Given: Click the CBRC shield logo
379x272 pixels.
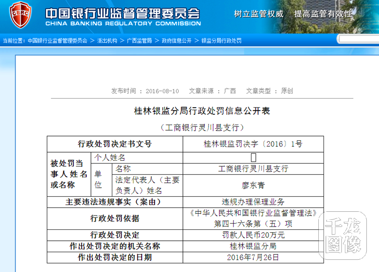Looking at the screenshot, I should 20,15.
